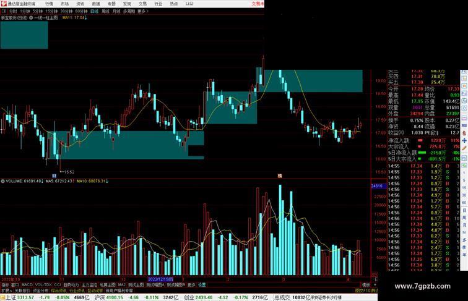Click the 通达信 app logo icon
Viewport: 468px width, 301px height.
pyautogui.click(x=4, y=4)
